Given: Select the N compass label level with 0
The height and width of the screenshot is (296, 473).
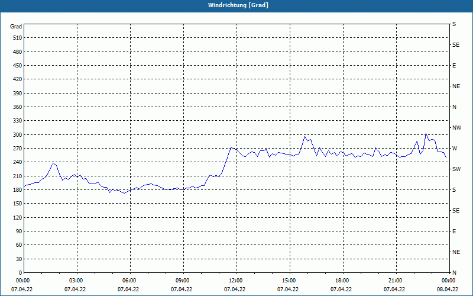Looking at the screenshot, I should tap(454, 273).
